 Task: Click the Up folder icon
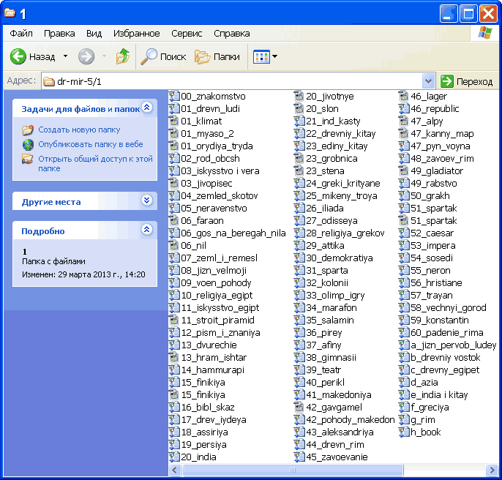(x=123, y=56)
